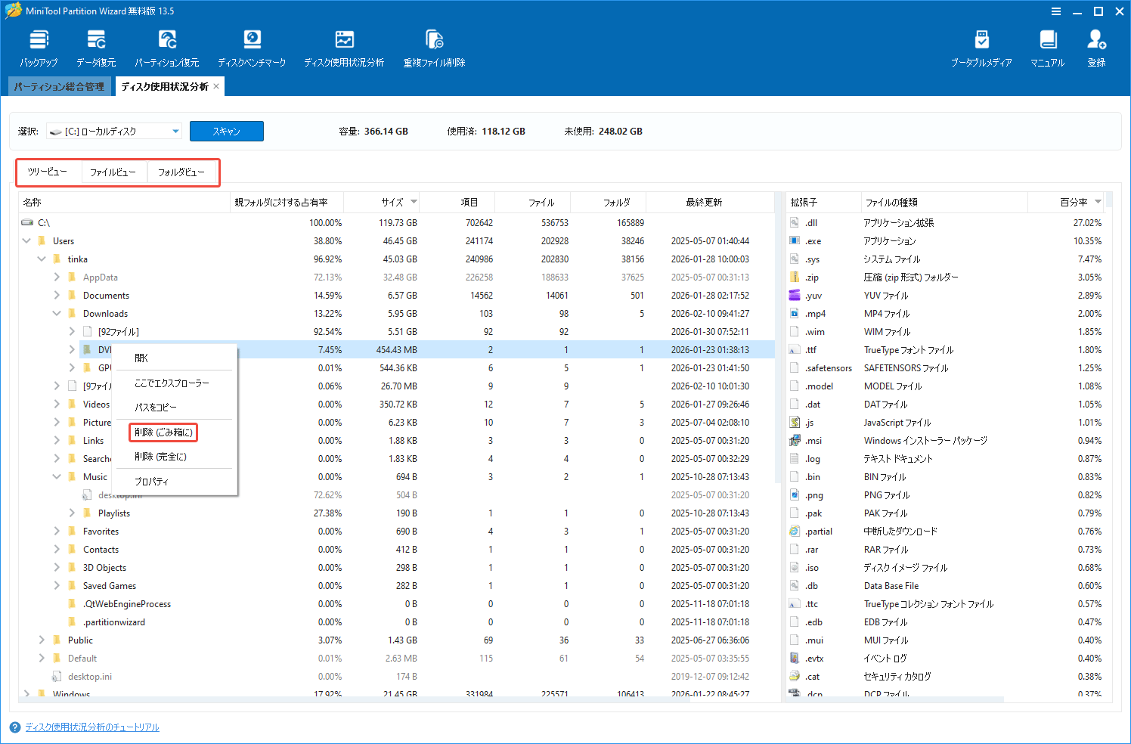The width and height of the screenshot is (1131, 744).
Task: Open パーティション復元 (Partition Recovery)
Action: (x=166, y=47)
